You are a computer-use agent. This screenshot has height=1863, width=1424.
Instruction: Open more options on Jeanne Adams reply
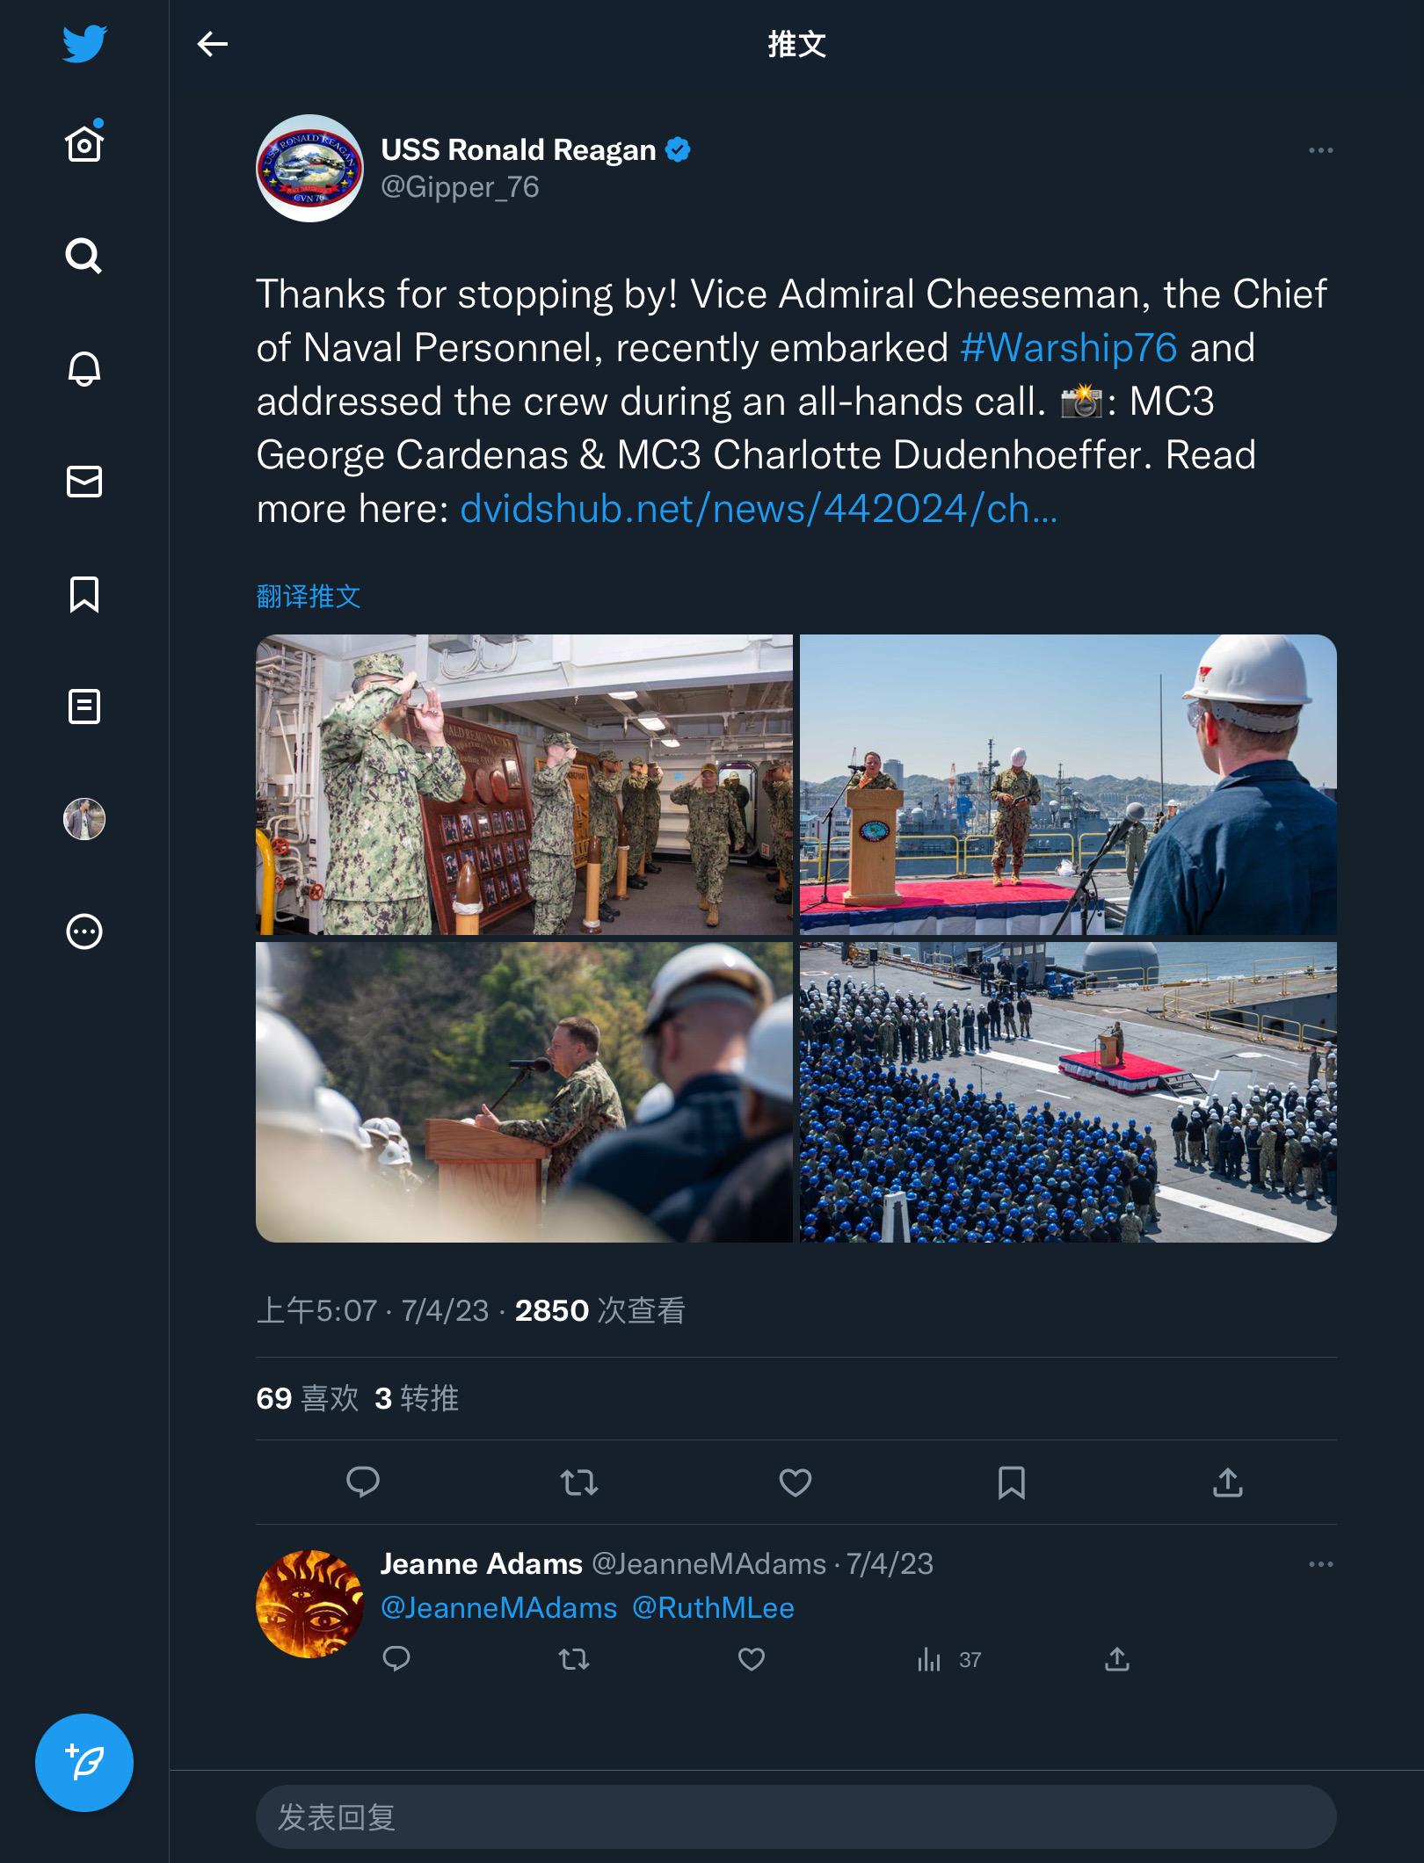point(1320,1564)
